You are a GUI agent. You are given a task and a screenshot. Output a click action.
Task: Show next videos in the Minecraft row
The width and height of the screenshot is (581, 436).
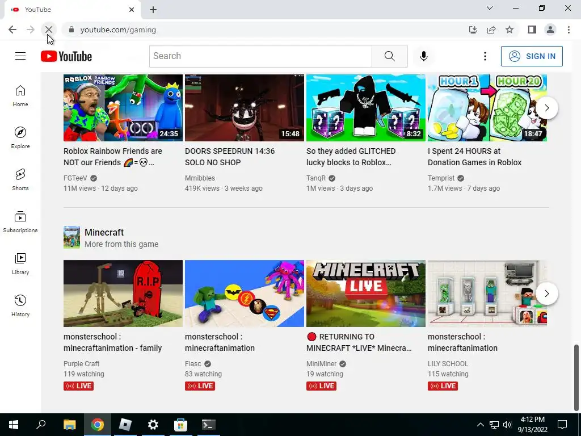pos(546,294)
